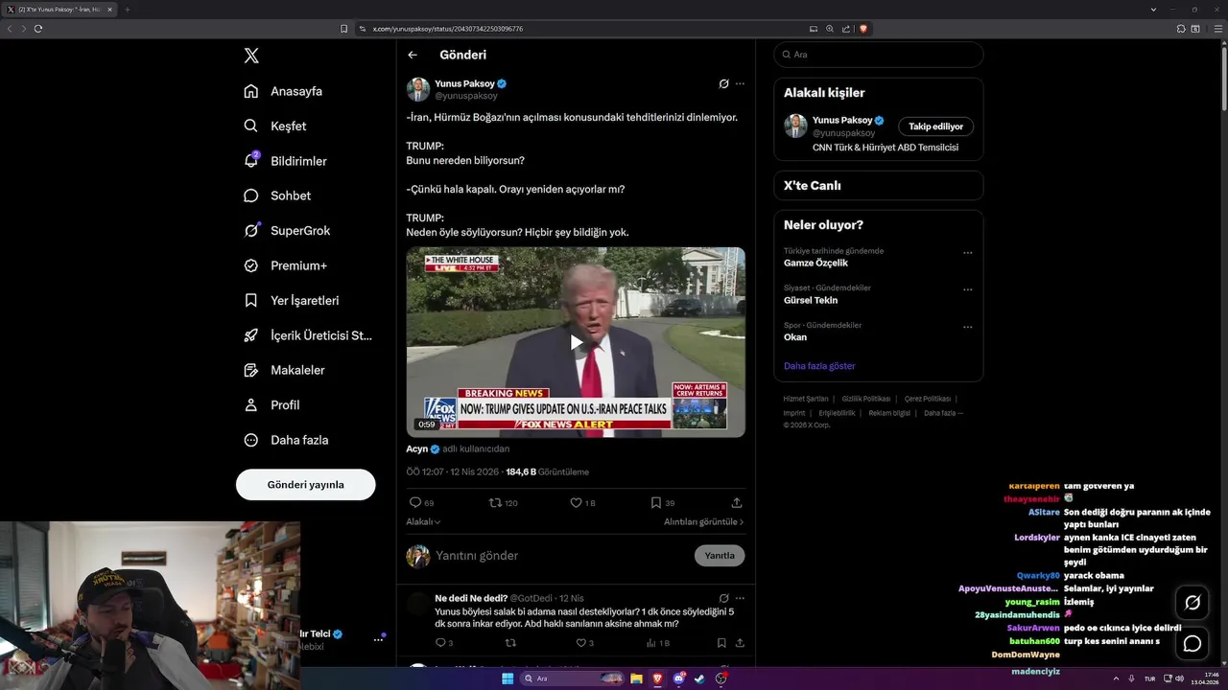Open Profil in the sidebar
Viewport: 1228px width, 690px height.
[x=272, y=405]
